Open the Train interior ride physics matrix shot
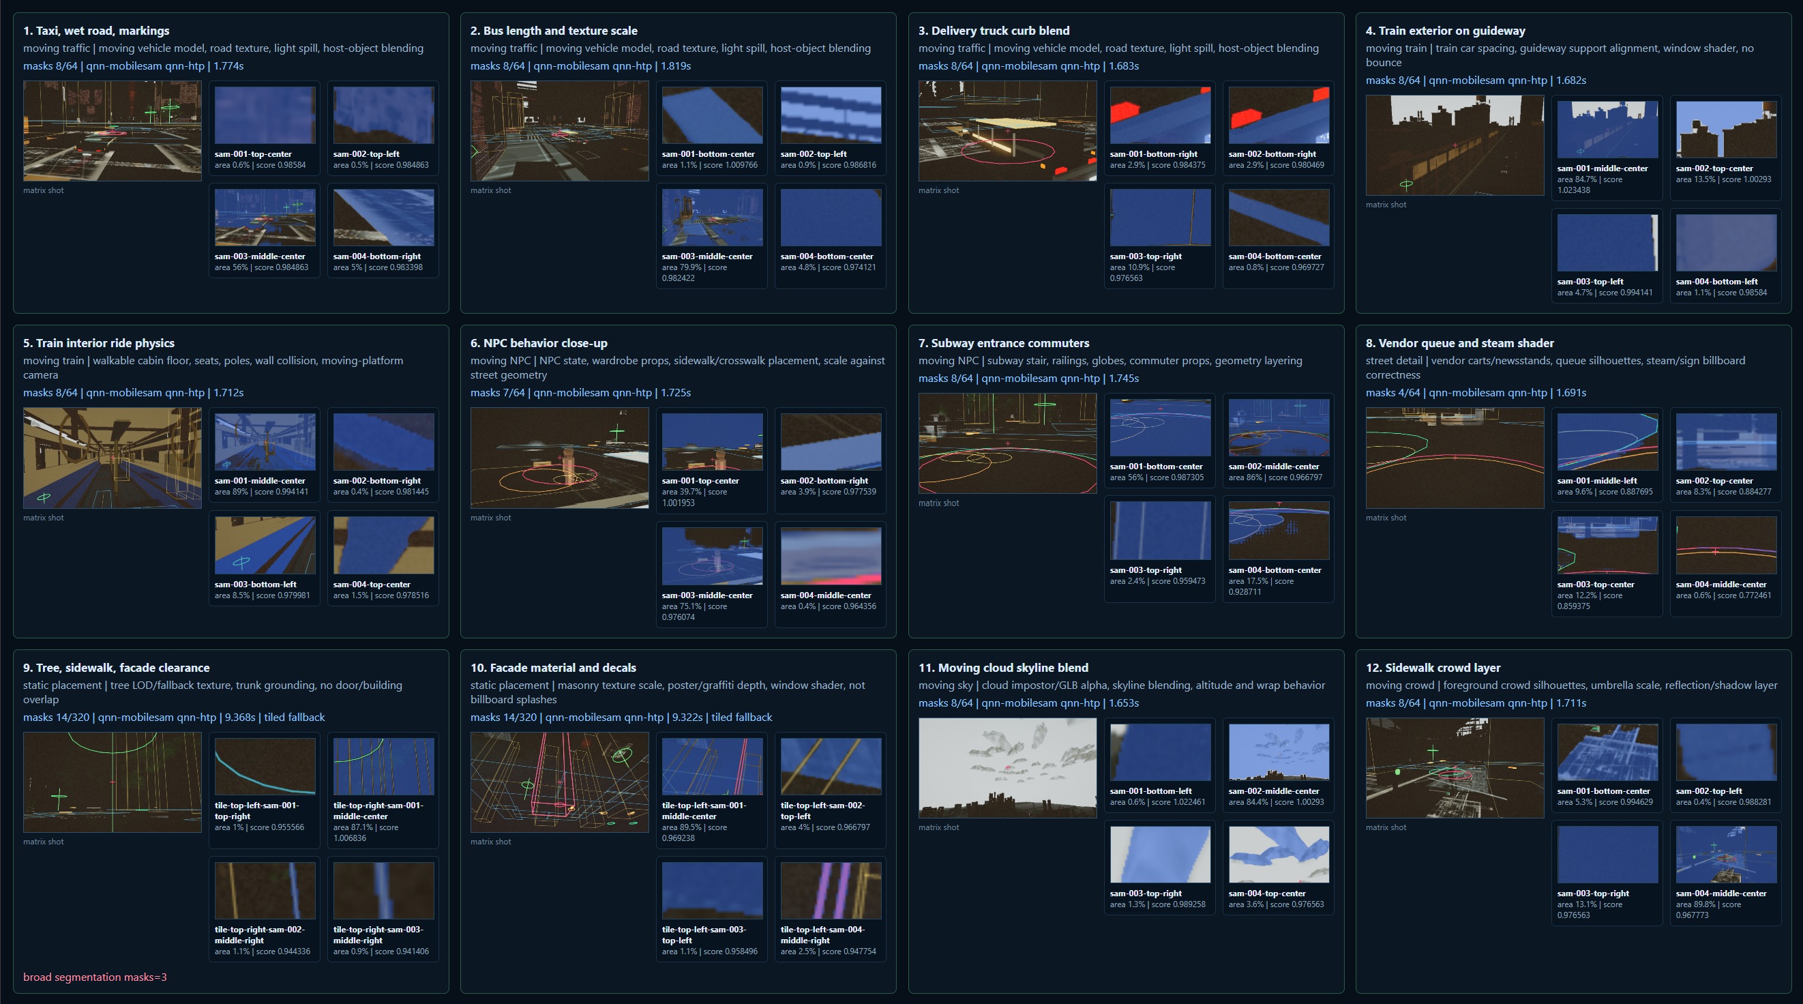 pos(112,458)
